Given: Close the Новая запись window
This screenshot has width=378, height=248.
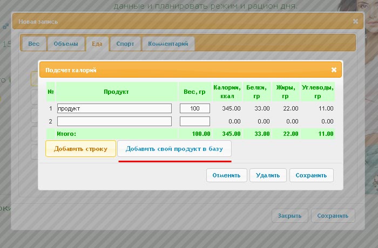Looking at the screenshot, I should coord(355,22).
